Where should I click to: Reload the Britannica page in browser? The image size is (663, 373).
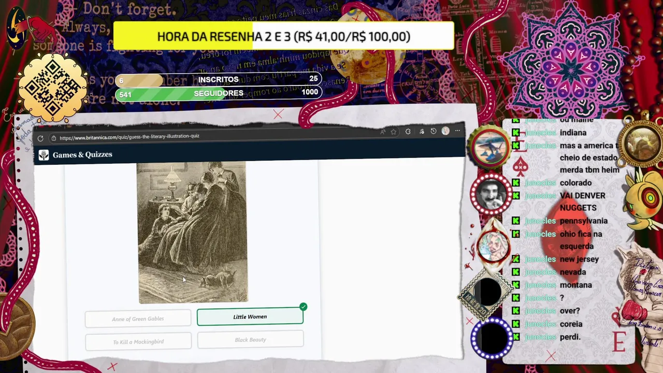40,138
